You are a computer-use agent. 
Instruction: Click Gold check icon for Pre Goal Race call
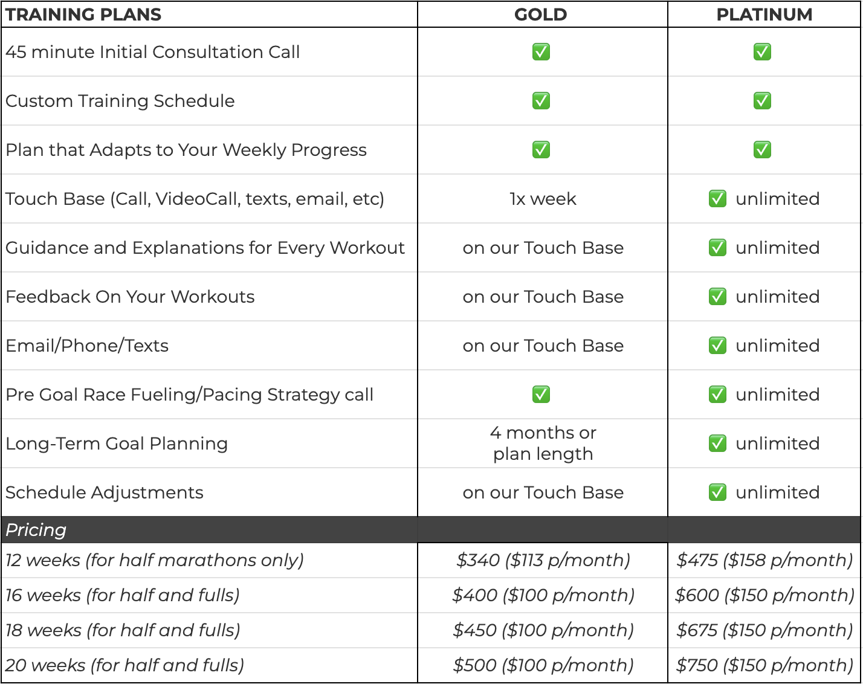541,395
